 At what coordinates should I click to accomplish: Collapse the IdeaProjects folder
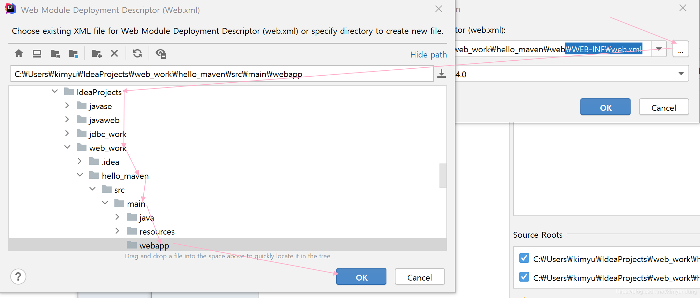coord(55,91)
